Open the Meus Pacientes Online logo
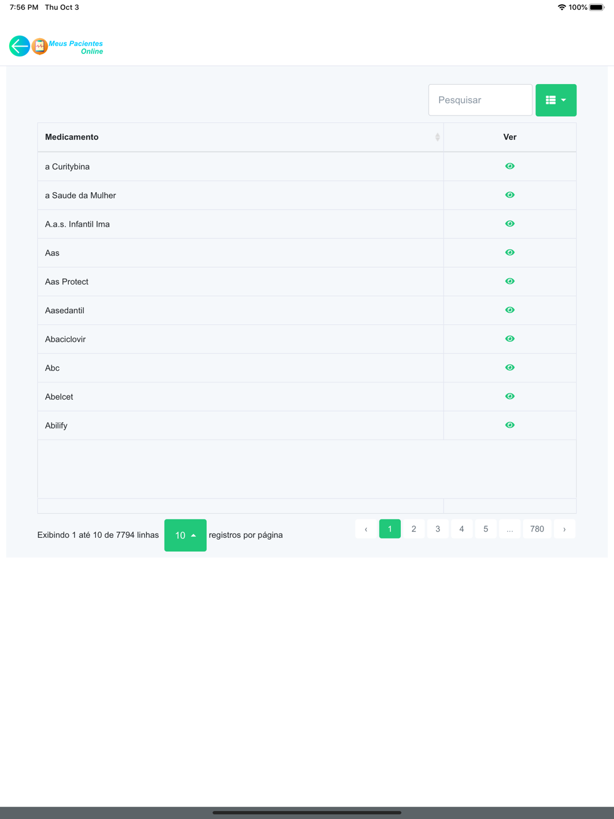The image size is (614, 819). [68, 47]
